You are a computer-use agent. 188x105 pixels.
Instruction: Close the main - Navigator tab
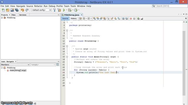click(16, 62)
